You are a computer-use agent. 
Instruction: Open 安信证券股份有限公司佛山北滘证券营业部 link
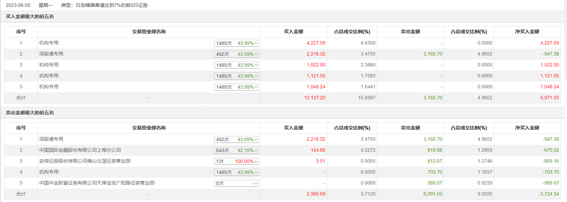[x=85, y=161]
